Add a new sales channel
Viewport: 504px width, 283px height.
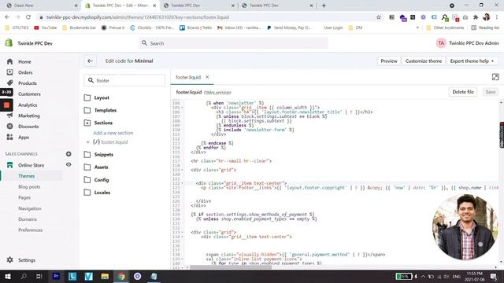click(69, 154)
